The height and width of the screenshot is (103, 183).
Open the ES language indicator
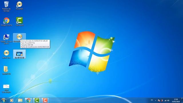coord(152,100)
